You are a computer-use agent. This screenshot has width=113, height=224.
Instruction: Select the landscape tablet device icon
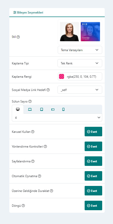(53, 109)
